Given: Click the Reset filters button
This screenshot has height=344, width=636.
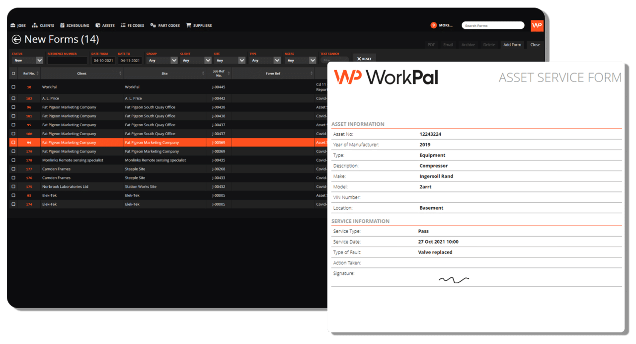Looking at the screenshot, I should [x=364, y=58].
